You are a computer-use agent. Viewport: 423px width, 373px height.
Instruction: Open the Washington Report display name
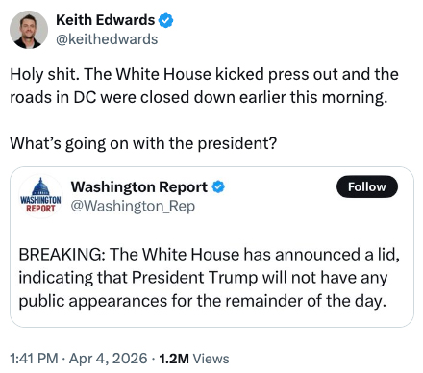pyautogui.click(x=139, y=187)
